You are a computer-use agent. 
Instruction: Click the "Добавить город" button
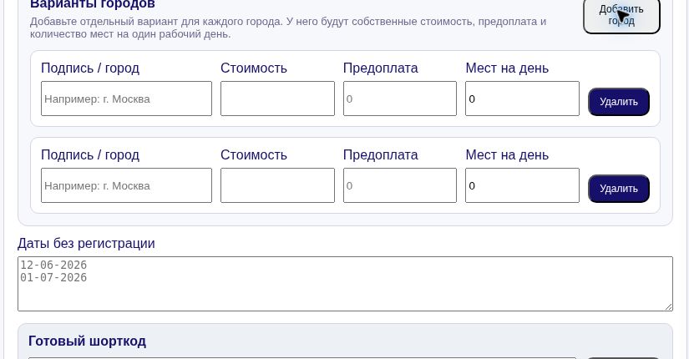coord(621,15)
